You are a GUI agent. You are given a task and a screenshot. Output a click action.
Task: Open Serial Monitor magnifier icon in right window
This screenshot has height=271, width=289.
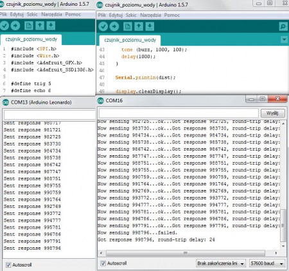click(x=283, y=26)
